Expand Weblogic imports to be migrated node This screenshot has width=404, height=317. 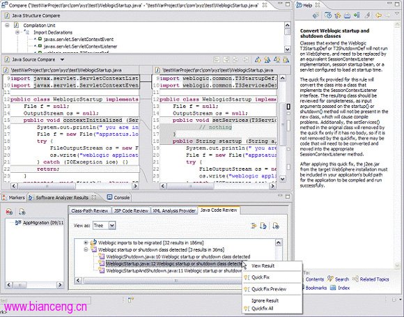(x=86, y=242)
